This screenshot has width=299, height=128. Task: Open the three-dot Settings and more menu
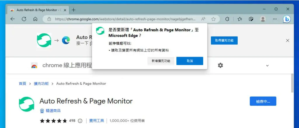tap(274, 19)
